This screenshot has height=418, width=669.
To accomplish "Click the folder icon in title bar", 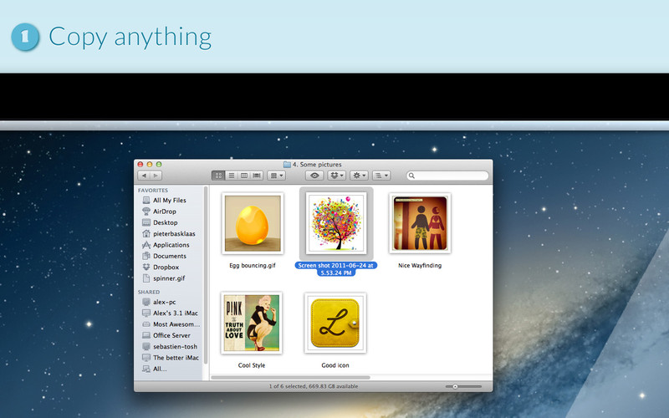I will pos(287,164).
